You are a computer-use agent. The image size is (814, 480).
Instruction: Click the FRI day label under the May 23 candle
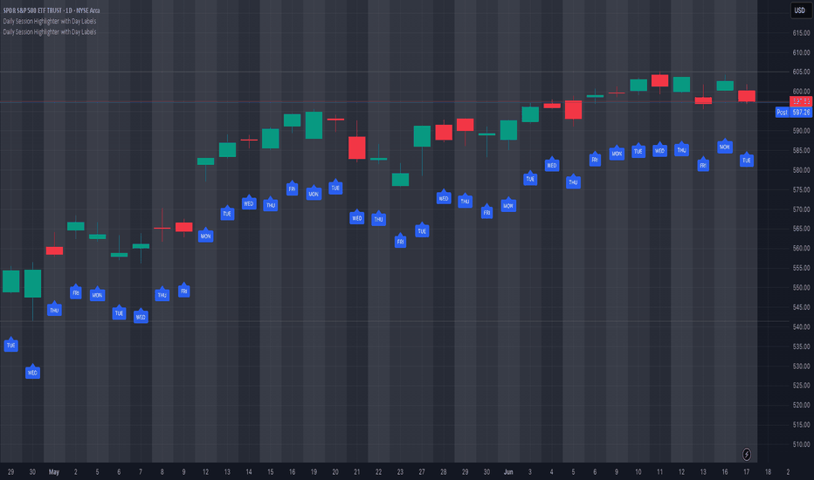[400, 241]
